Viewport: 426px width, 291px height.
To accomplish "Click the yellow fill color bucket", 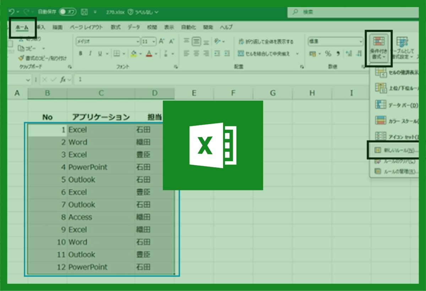I will (134, 54).
